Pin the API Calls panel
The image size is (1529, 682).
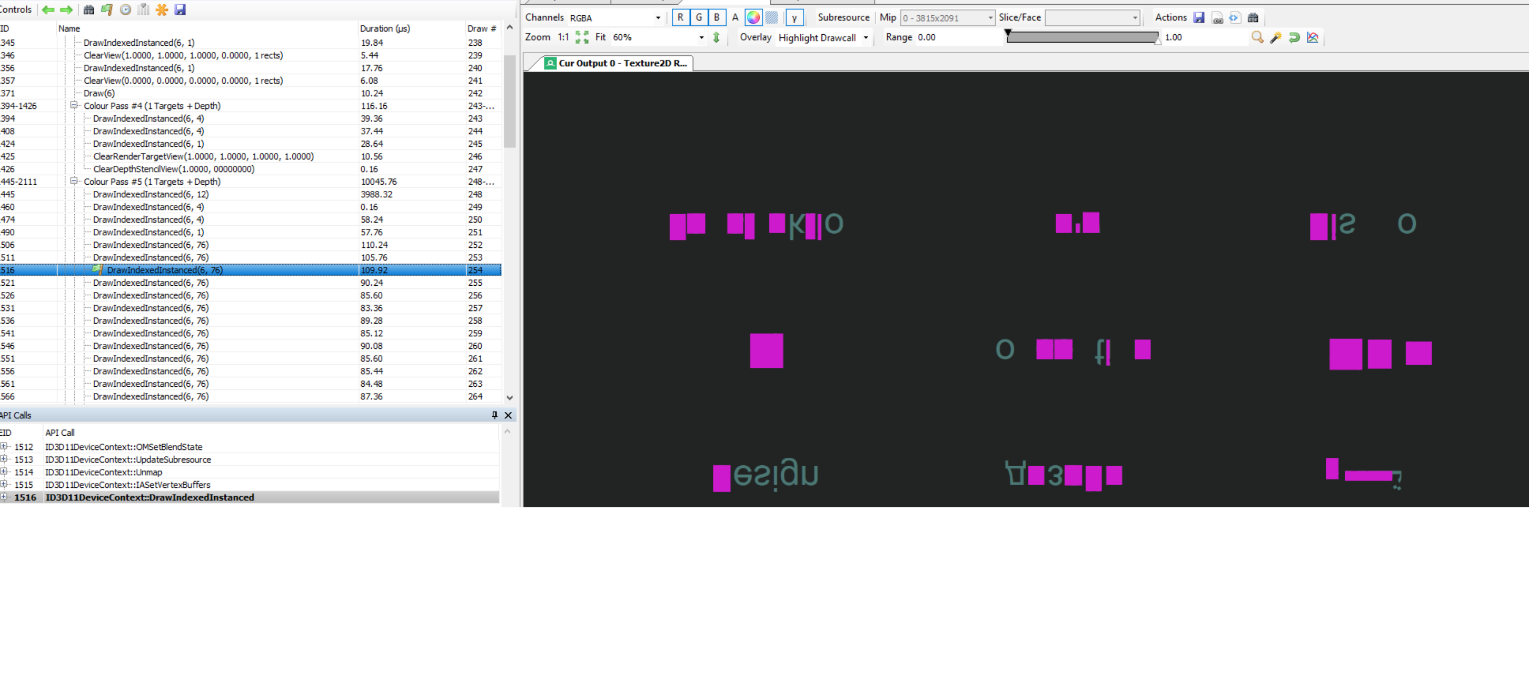point(494,415)
